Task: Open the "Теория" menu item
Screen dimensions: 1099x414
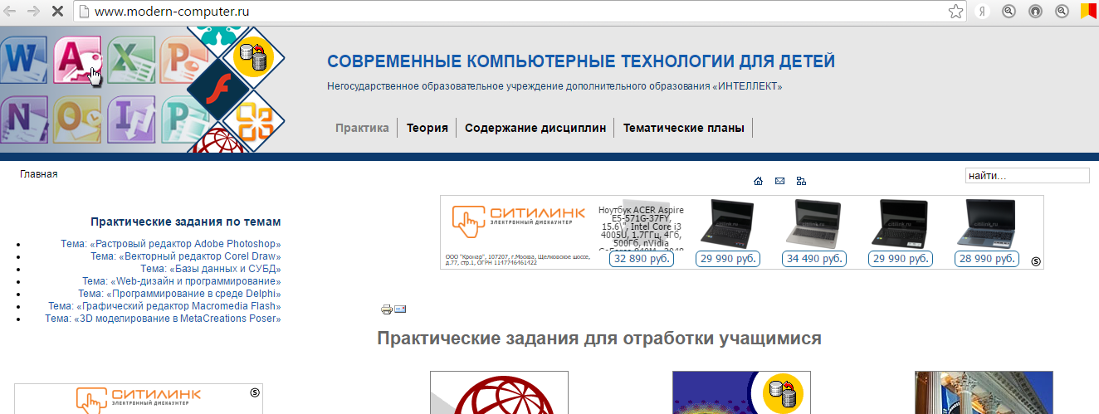Action: pos(427,128)
